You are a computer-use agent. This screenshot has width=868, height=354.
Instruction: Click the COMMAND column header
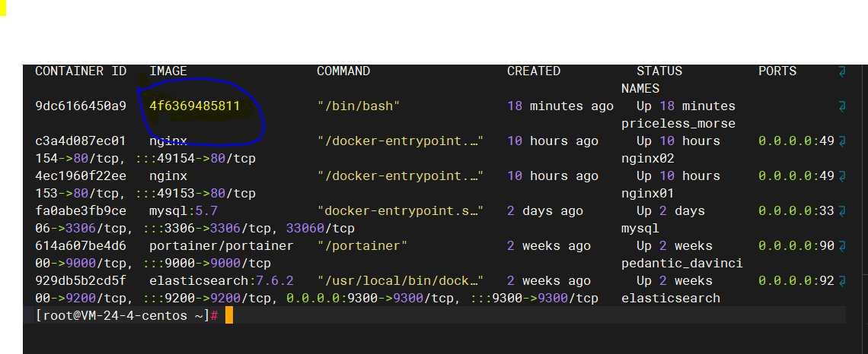click(343, 71)
